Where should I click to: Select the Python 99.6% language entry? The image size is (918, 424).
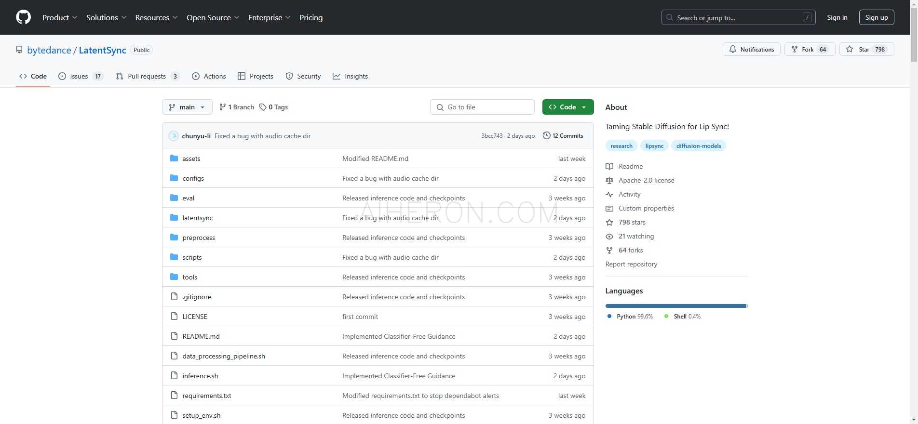pyautogui.click(x=630, y=316)
